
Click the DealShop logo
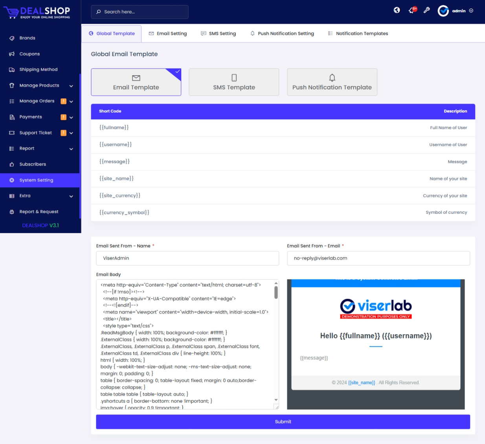point(37,12)
